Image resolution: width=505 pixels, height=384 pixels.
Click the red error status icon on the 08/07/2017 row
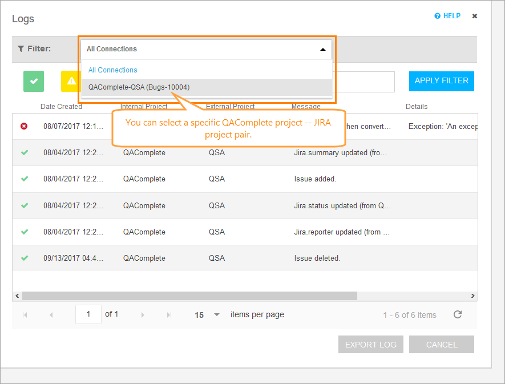click(23, 126)
